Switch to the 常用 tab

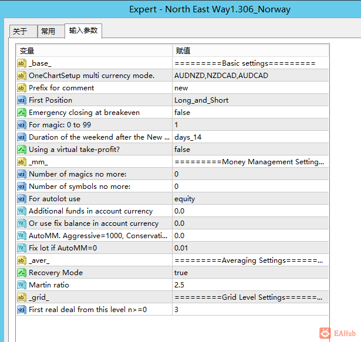tap(51, 31)
